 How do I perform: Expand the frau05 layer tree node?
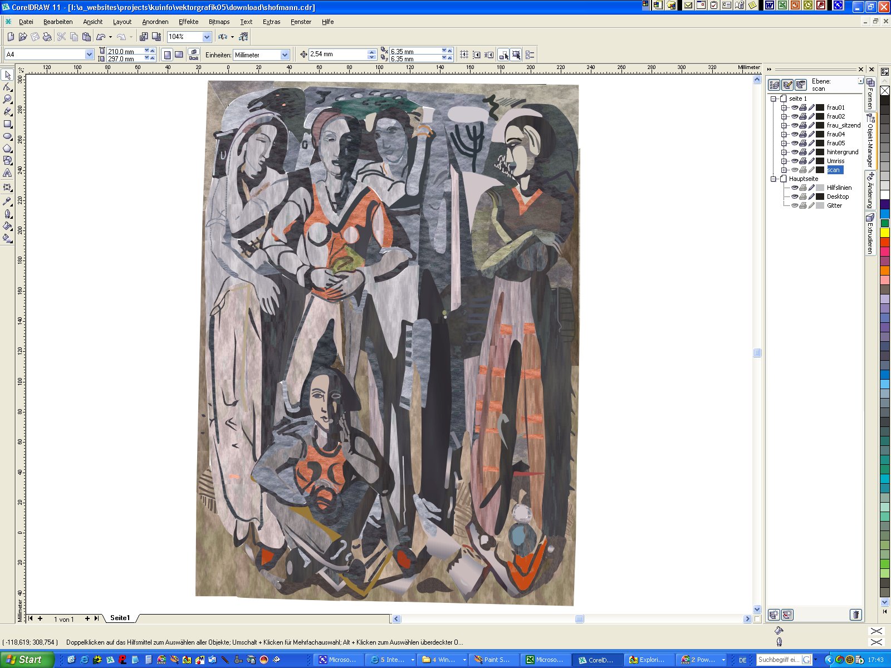[784, 143]
